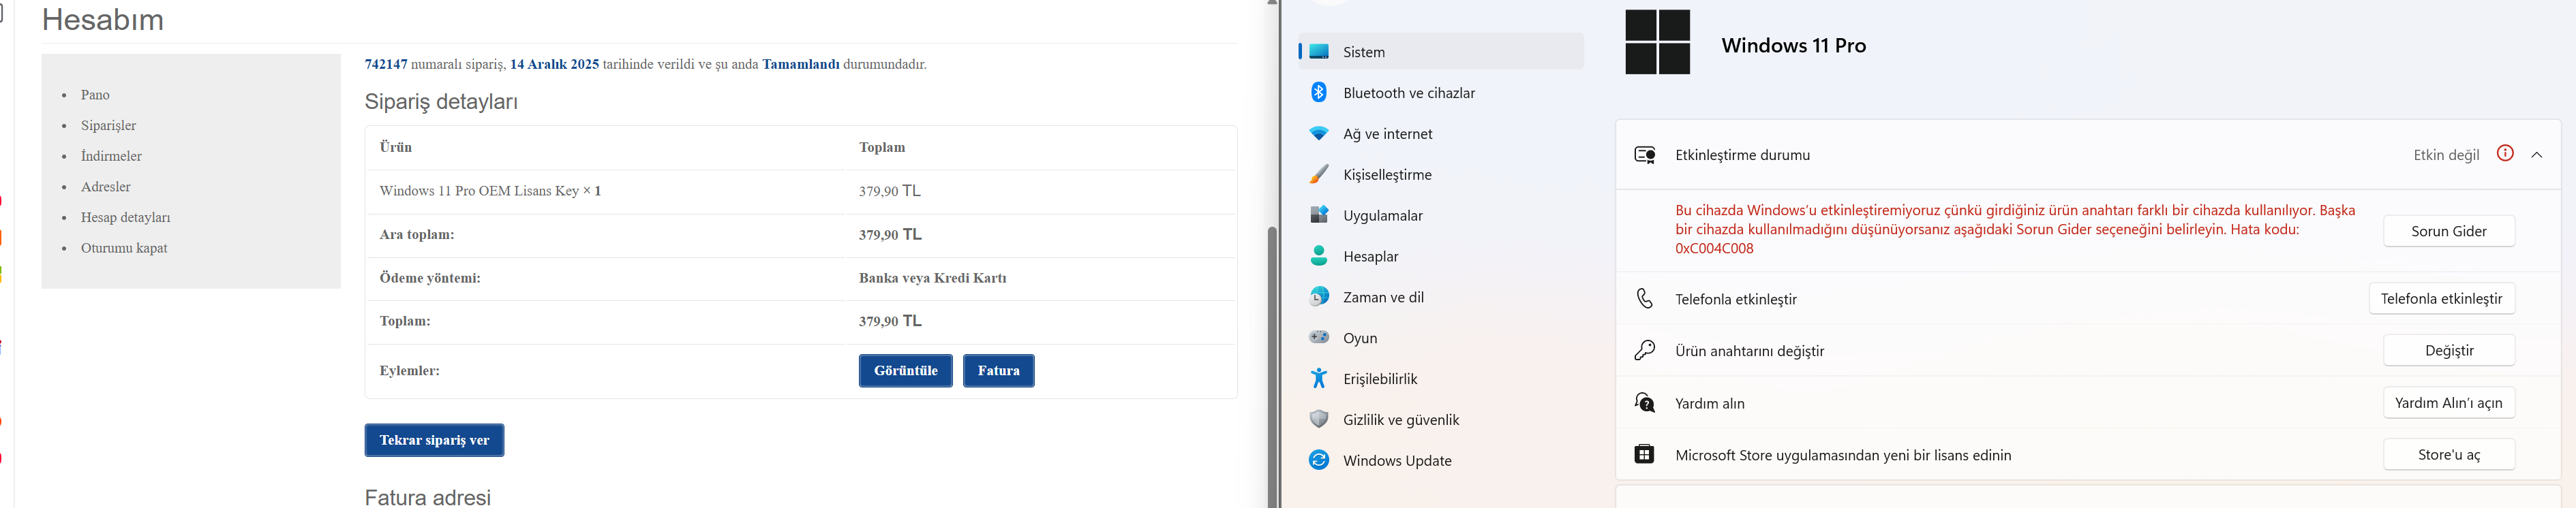
Task: Click the Microsoft Store uygulamasından yeni lisans text
Action: [1843, 455]
